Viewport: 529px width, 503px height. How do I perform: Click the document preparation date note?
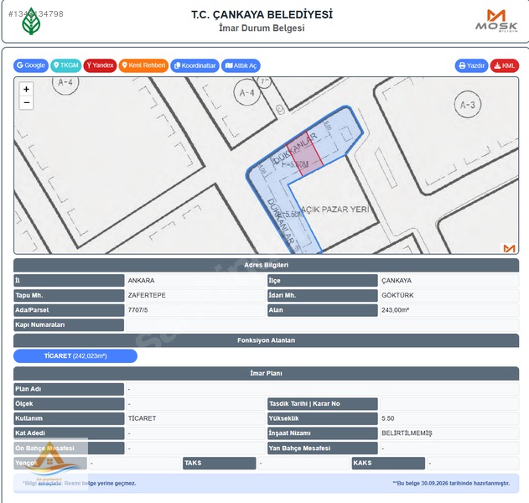(x=451, y=484)
